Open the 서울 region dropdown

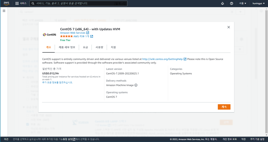(242, 3)
